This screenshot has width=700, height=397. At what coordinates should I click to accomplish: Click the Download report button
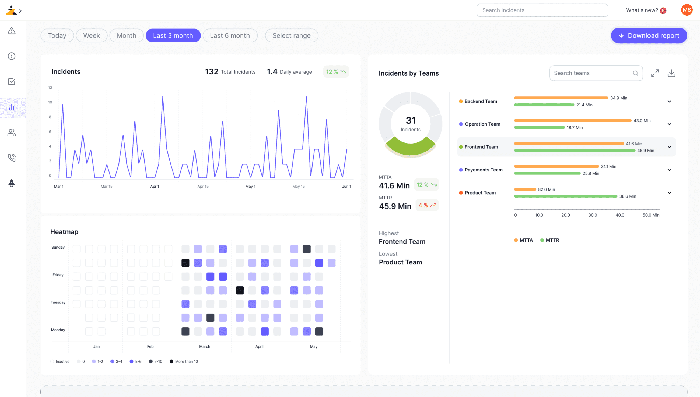[x=649, y=36]
